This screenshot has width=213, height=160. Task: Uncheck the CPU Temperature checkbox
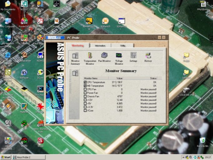point(85,82)
